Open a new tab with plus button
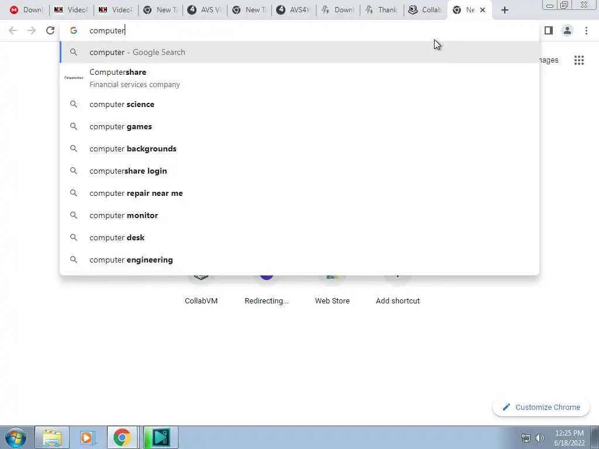This screenshot has height=449, width=599. 505,10
